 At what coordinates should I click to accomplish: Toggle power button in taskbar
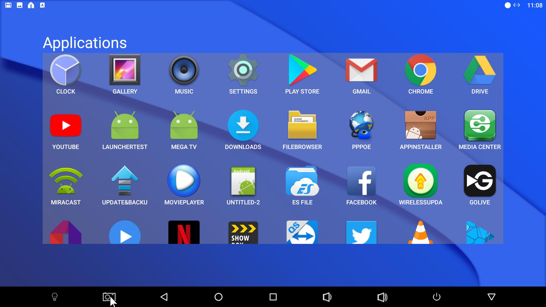[437, 296]
